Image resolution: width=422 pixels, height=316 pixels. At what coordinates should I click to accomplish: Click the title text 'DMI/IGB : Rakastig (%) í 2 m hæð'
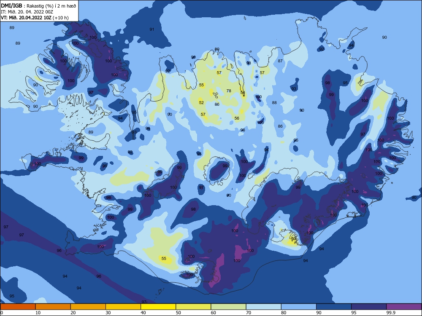click(38, 5)
